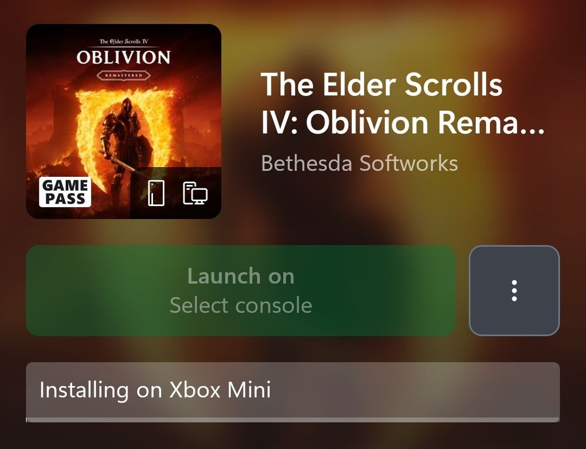The image size is (586, 449).
Task: Click 'Launch on' label in green button
Action: [241, 276]
